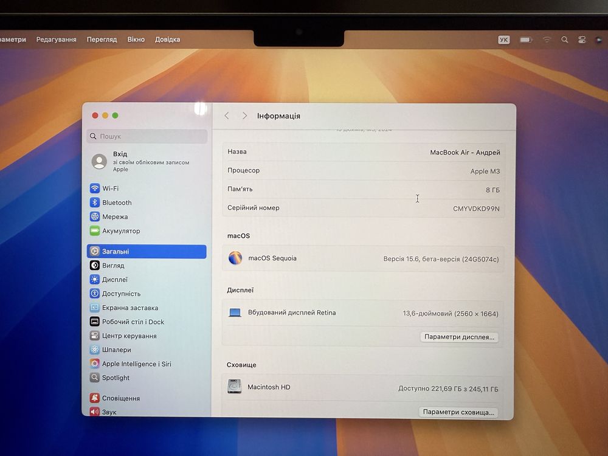Image resolution: width=608 pixels, height=456 pixels.
Task: Click the Macintosh HD drive icon
Action: pos(235,387)
